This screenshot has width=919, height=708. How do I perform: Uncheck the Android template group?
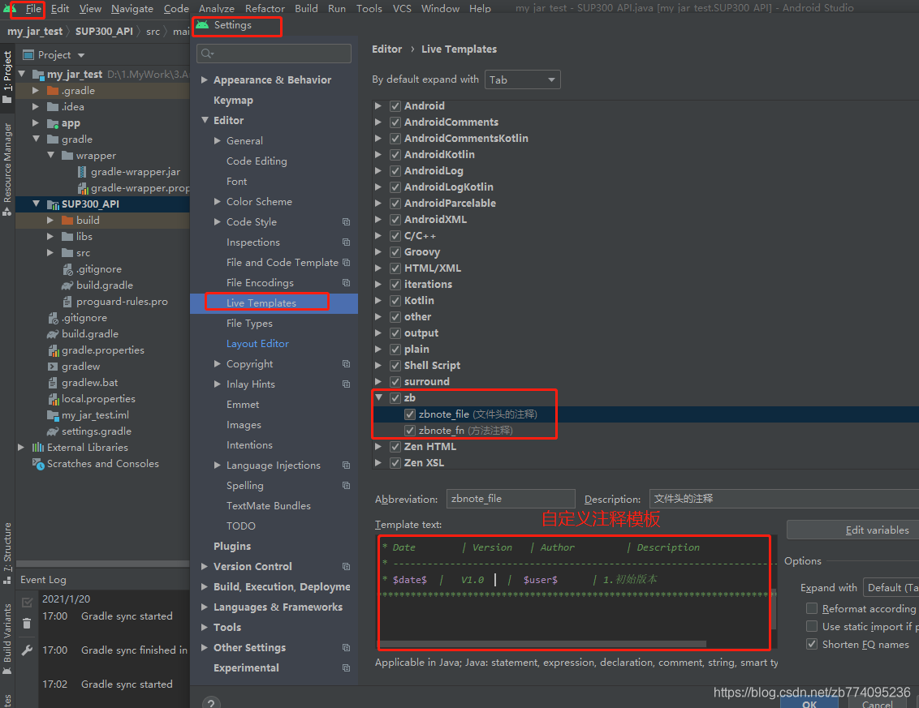[x=395, y=106]
